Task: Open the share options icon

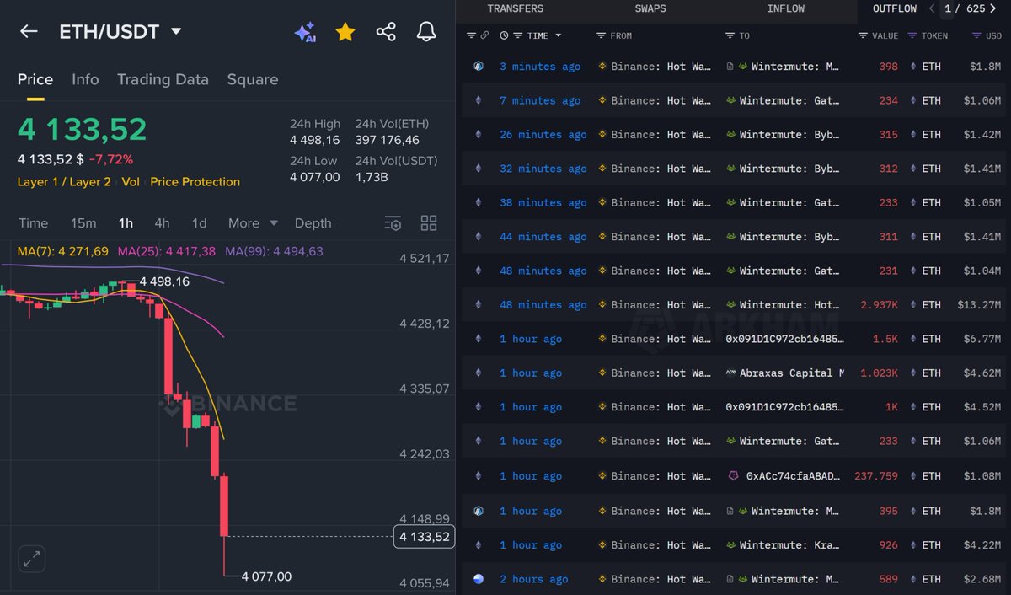Action: pos(386,31)
